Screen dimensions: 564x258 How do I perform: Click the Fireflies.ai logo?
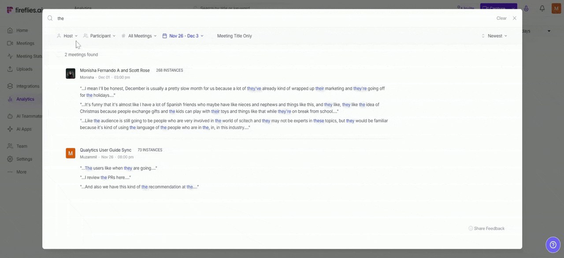pyautogui.click(x=24, y=10)
